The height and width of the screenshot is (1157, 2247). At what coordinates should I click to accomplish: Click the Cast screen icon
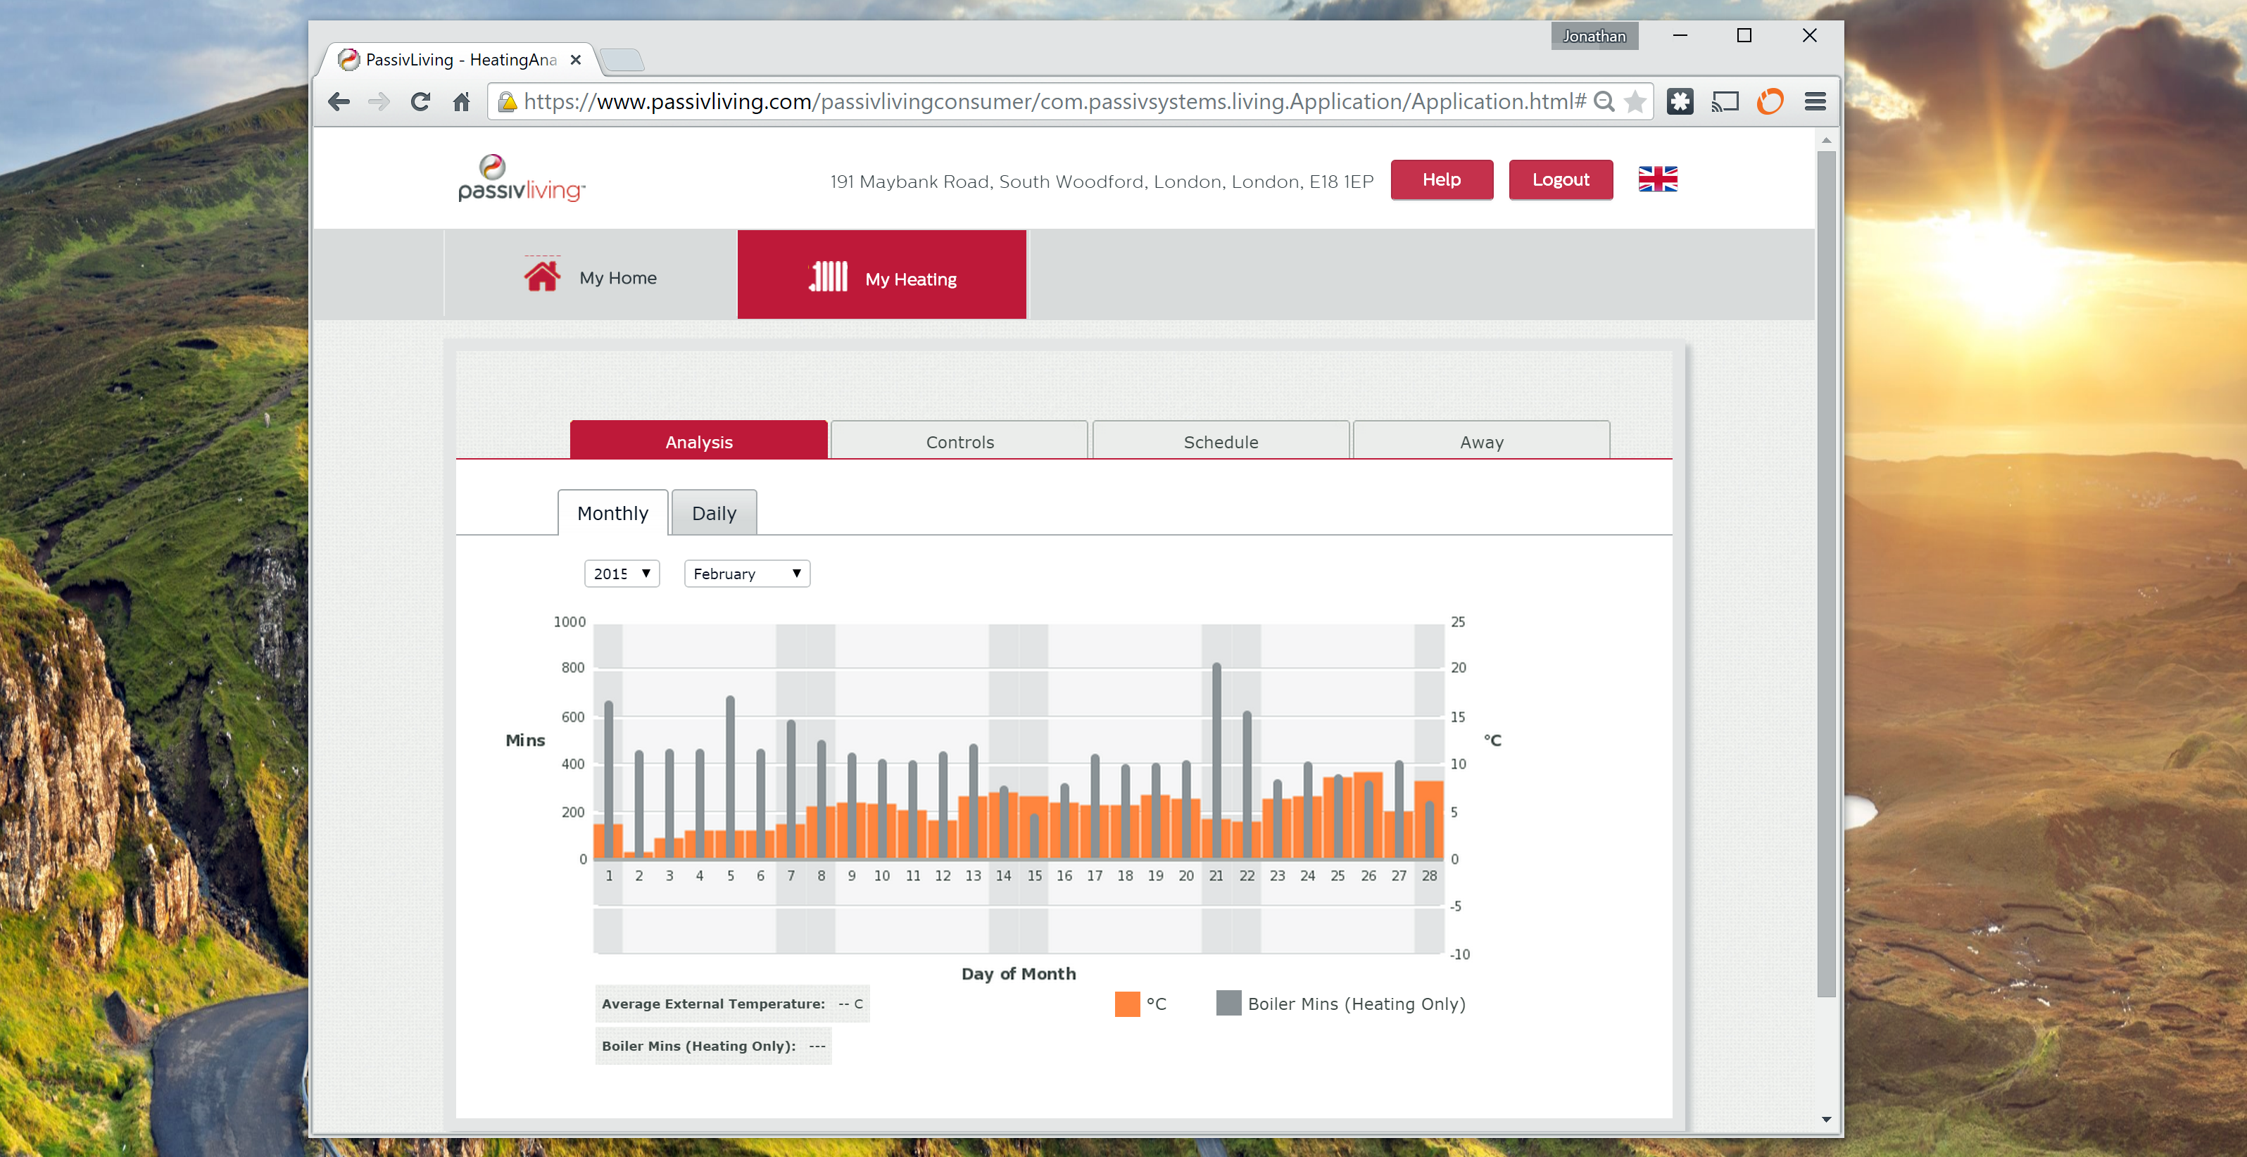pos(1725,102)
